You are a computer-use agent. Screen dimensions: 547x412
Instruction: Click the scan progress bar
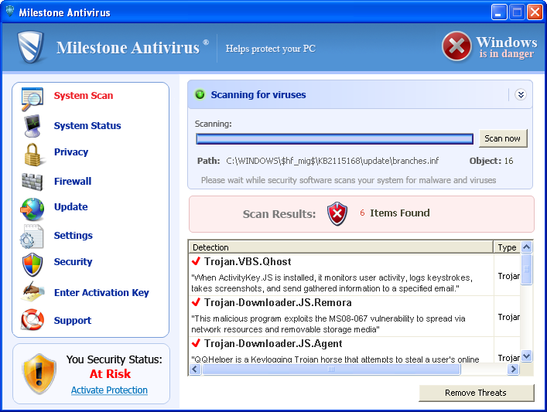[334, 138]
